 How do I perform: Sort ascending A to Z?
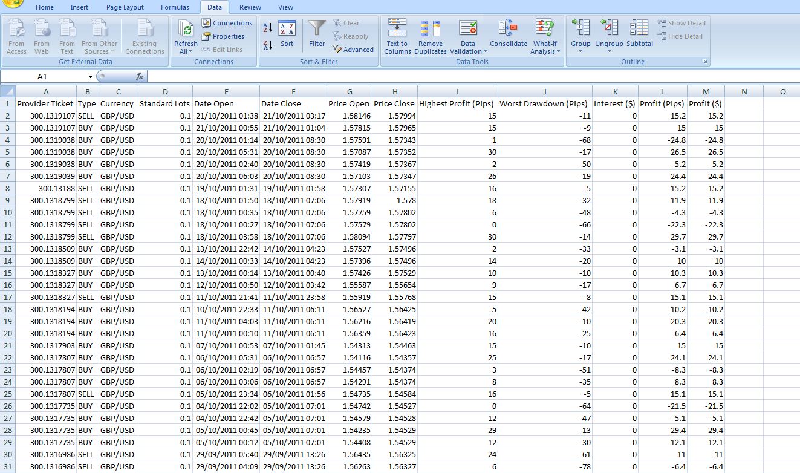(268, 28)
